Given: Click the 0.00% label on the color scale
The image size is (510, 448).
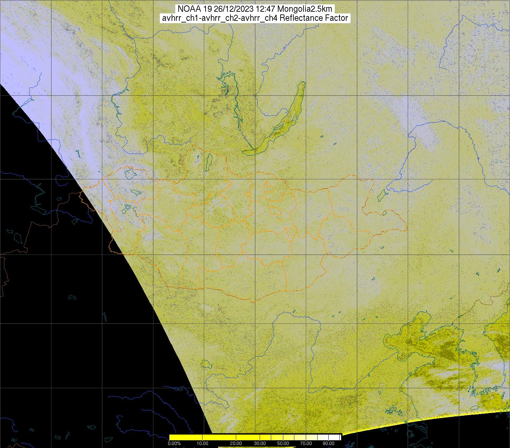Looking at the screenshot, I should pos(174,443).
